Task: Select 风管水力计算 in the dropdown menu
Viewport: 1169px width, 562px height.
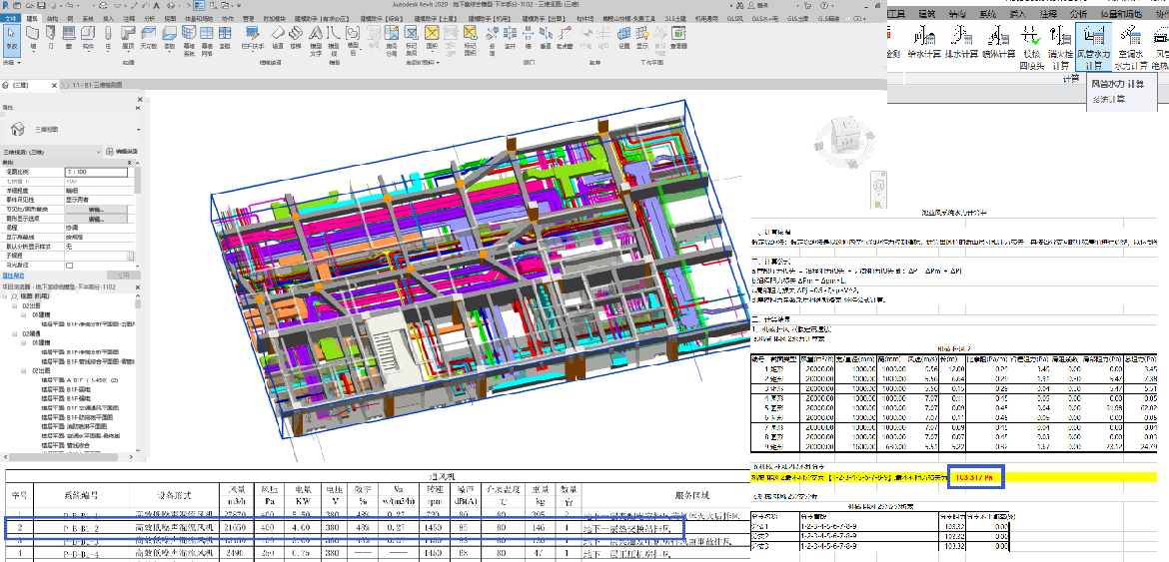Action: tap(1118, 84)
